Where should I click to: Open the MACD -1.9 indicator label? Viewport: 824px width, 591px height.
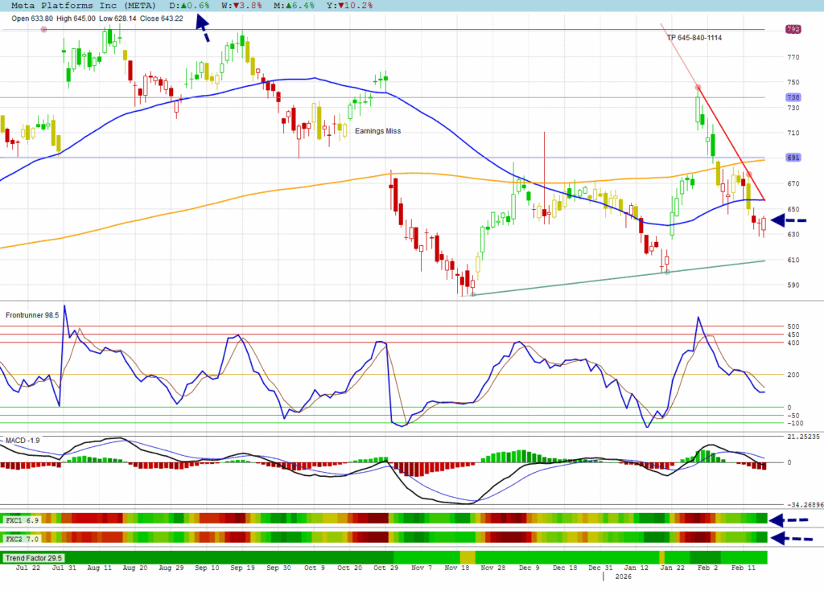[23, 441]
